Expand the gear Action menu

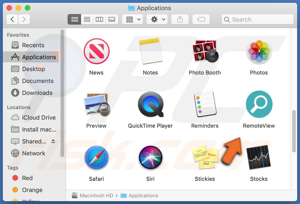coord(158,19)
